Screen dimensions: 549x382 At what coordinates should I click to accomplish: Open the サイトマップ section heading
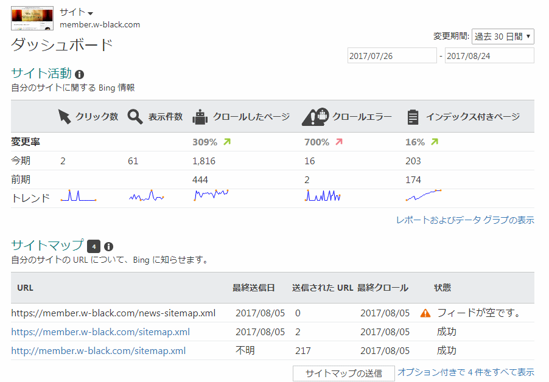tap(47, 245)
